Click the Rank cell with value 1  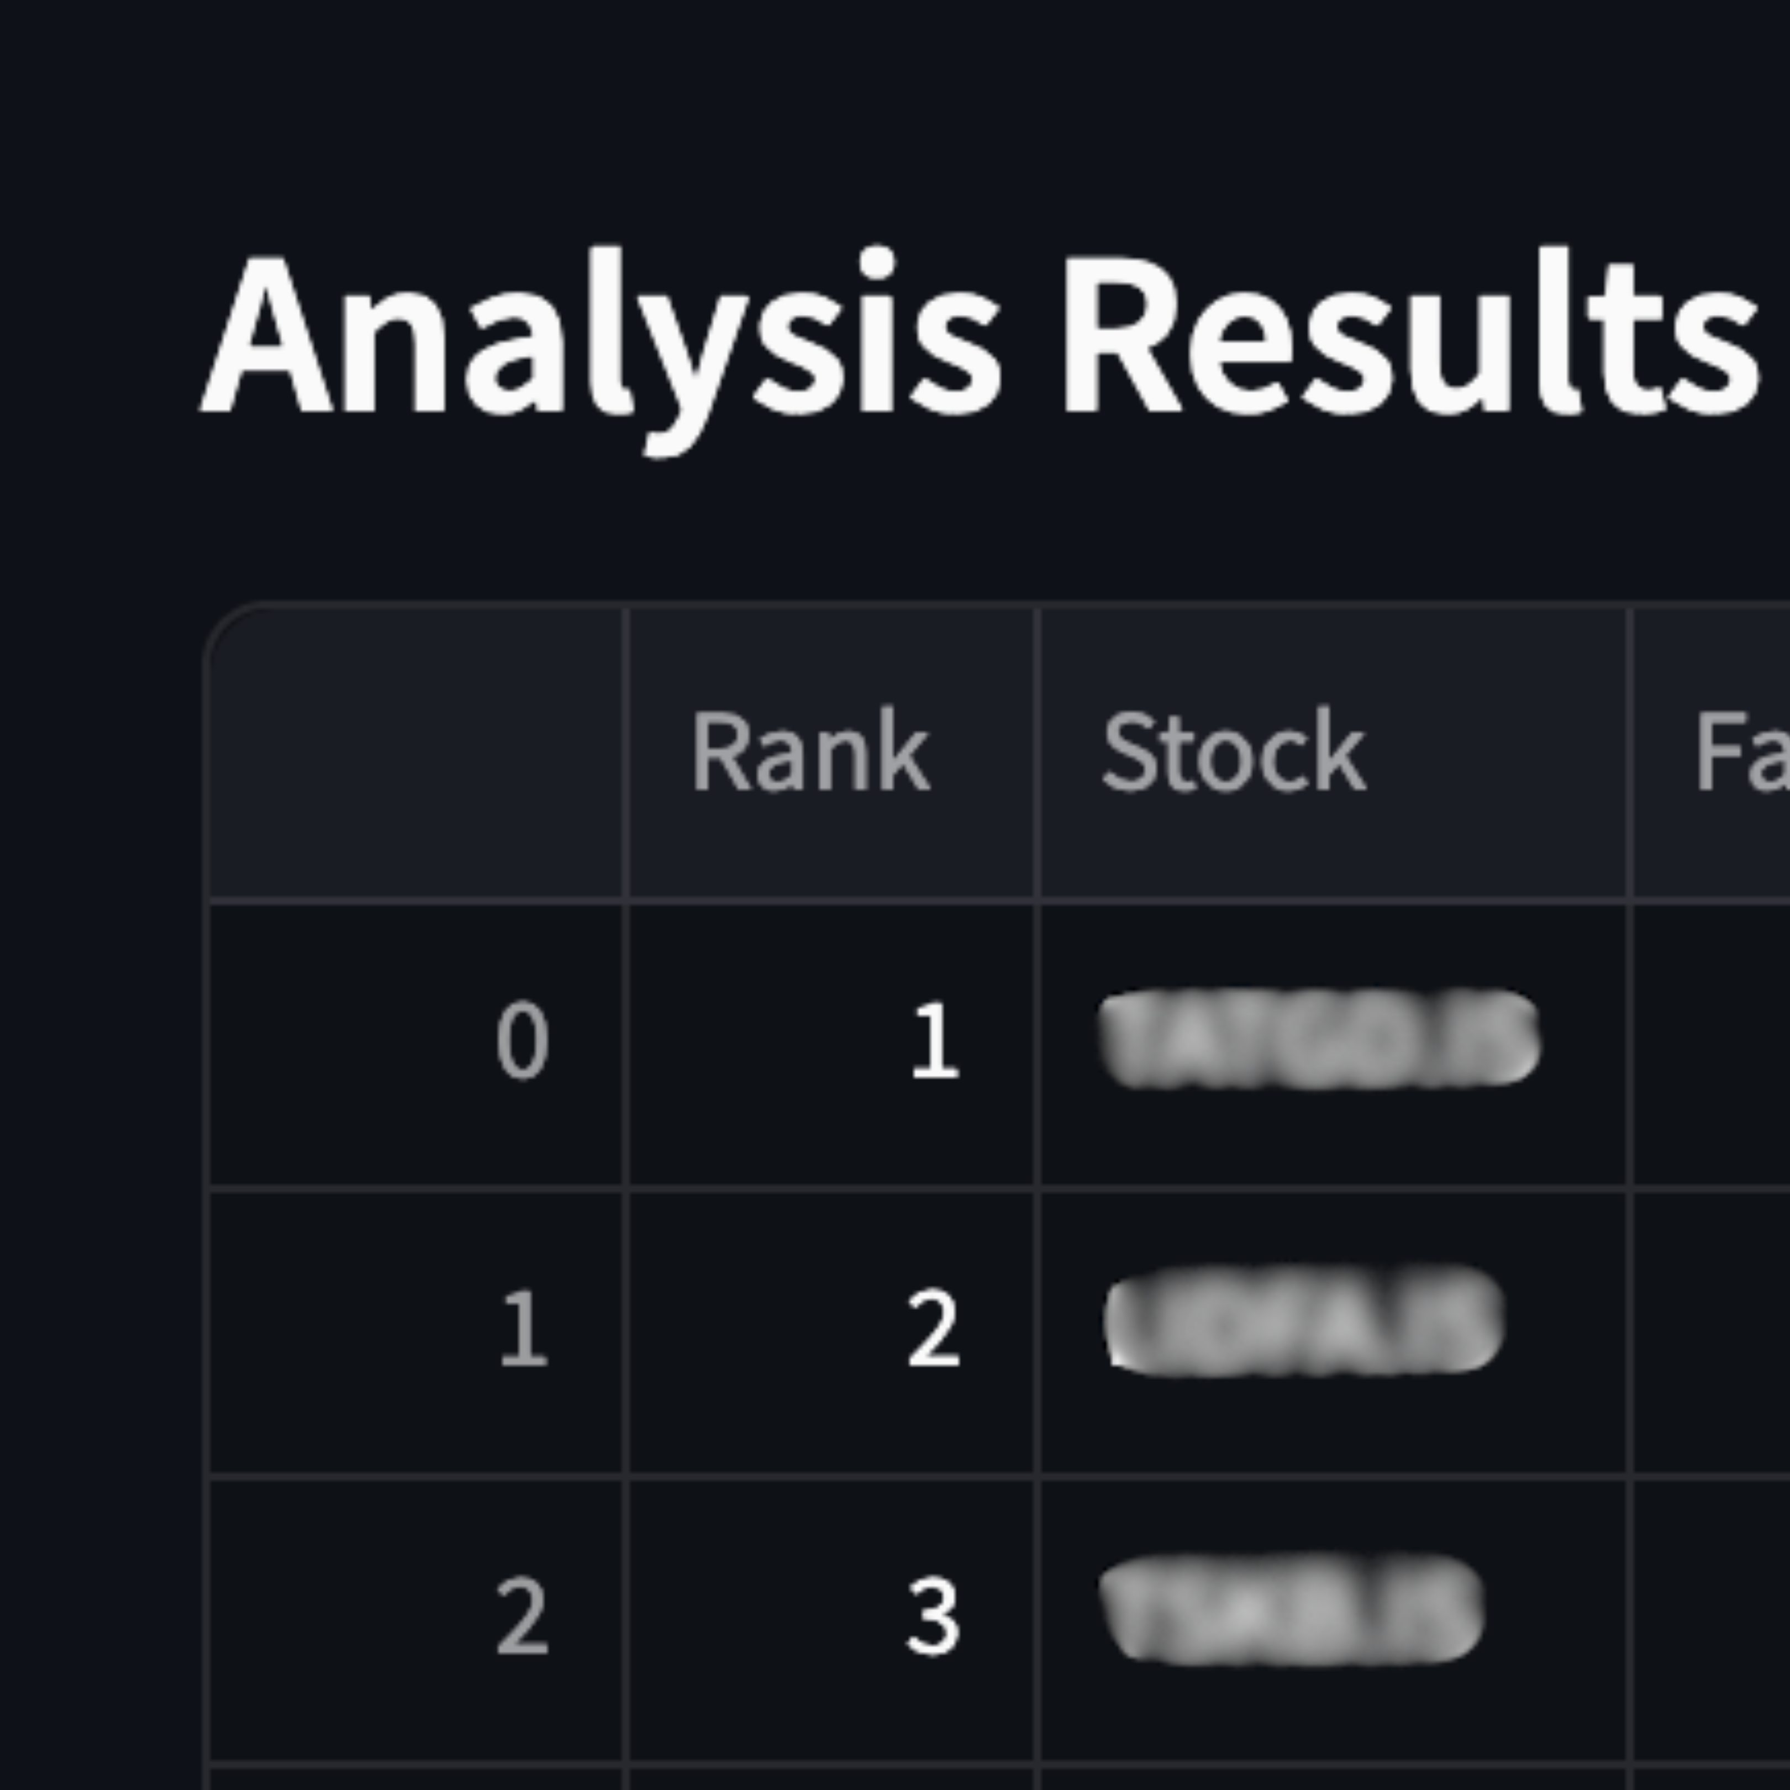pyautogui.click(x=831, y=1043)
